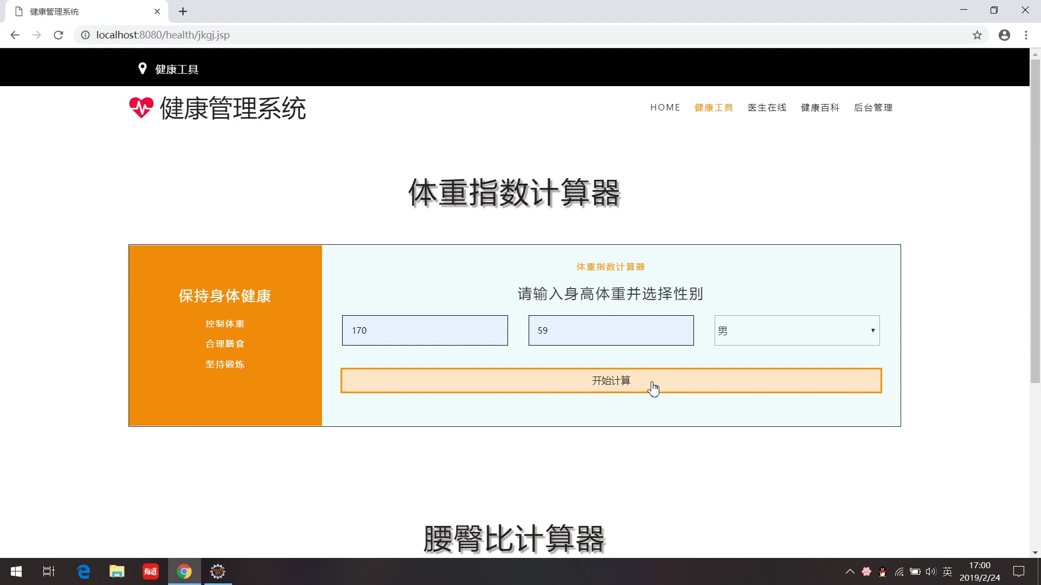Click the bookmark star in the address bar
This screenshot has width=1041, height=585.
coord(977,35)
